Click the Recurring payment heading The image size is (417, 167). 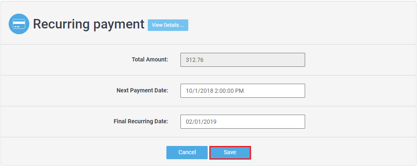pos(89,24)
